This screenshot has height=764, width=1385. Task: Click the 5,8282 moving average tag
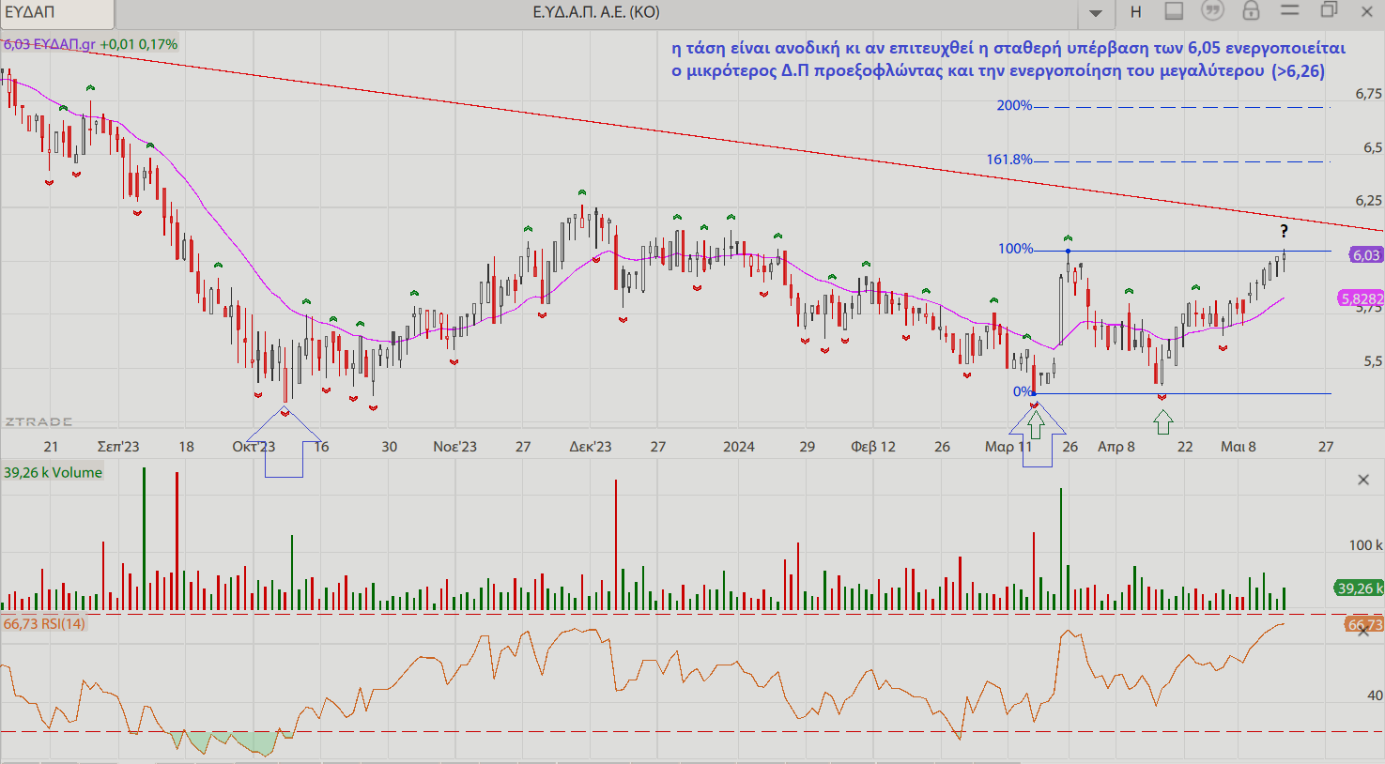(1362, 298)
